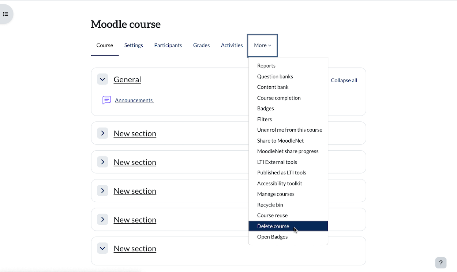Click the Collapse all link
Image resolution: width=457 pixels, height=272 pixels.
[344, 80]
